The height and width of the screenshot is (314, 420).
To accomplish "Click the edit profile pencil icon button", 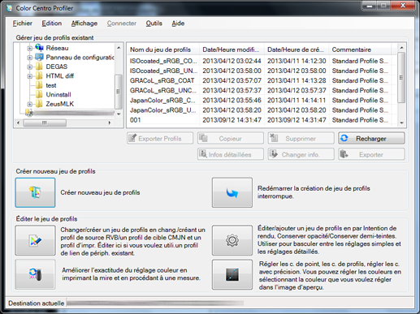I will click(x=35, y=240).
